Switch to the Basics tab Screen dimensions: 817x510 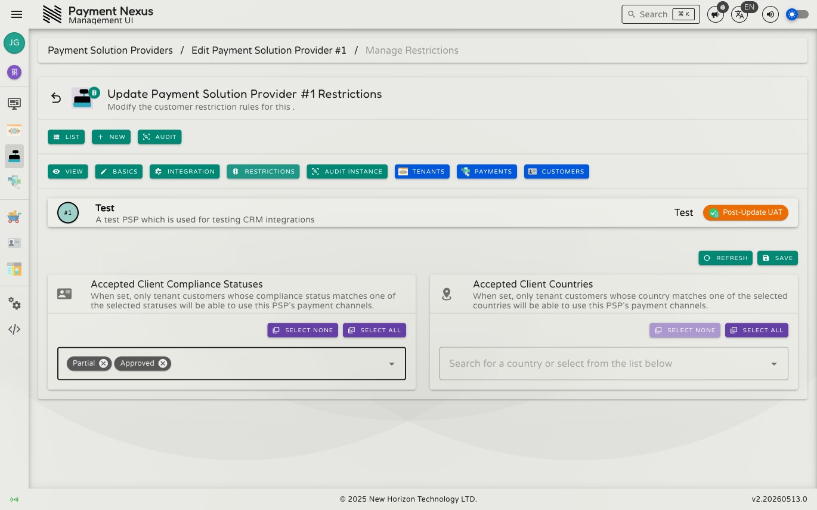(119, 171)
